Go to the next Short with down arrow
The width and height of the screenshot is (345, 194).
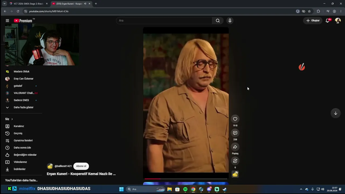[x=336, y=113]
